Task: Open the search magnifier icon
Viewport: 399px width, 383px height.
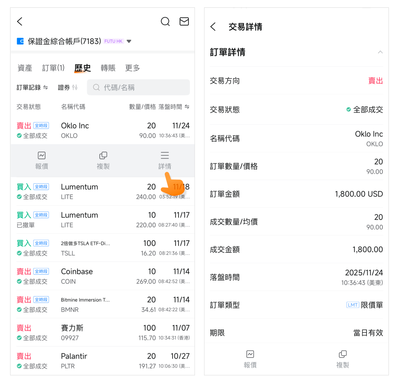Action: 165,21
